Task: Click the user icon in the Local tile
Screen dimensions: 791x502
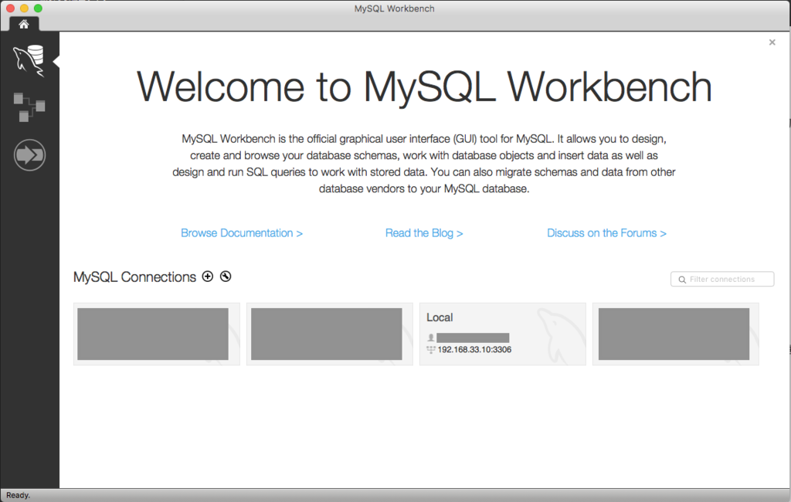Action: tap(431, 337)
